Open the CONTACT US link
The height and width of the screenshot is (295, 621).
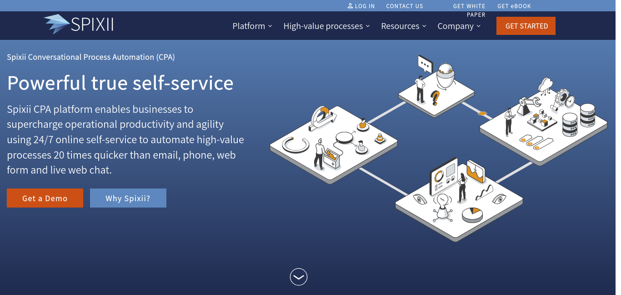tap(405, 6)
